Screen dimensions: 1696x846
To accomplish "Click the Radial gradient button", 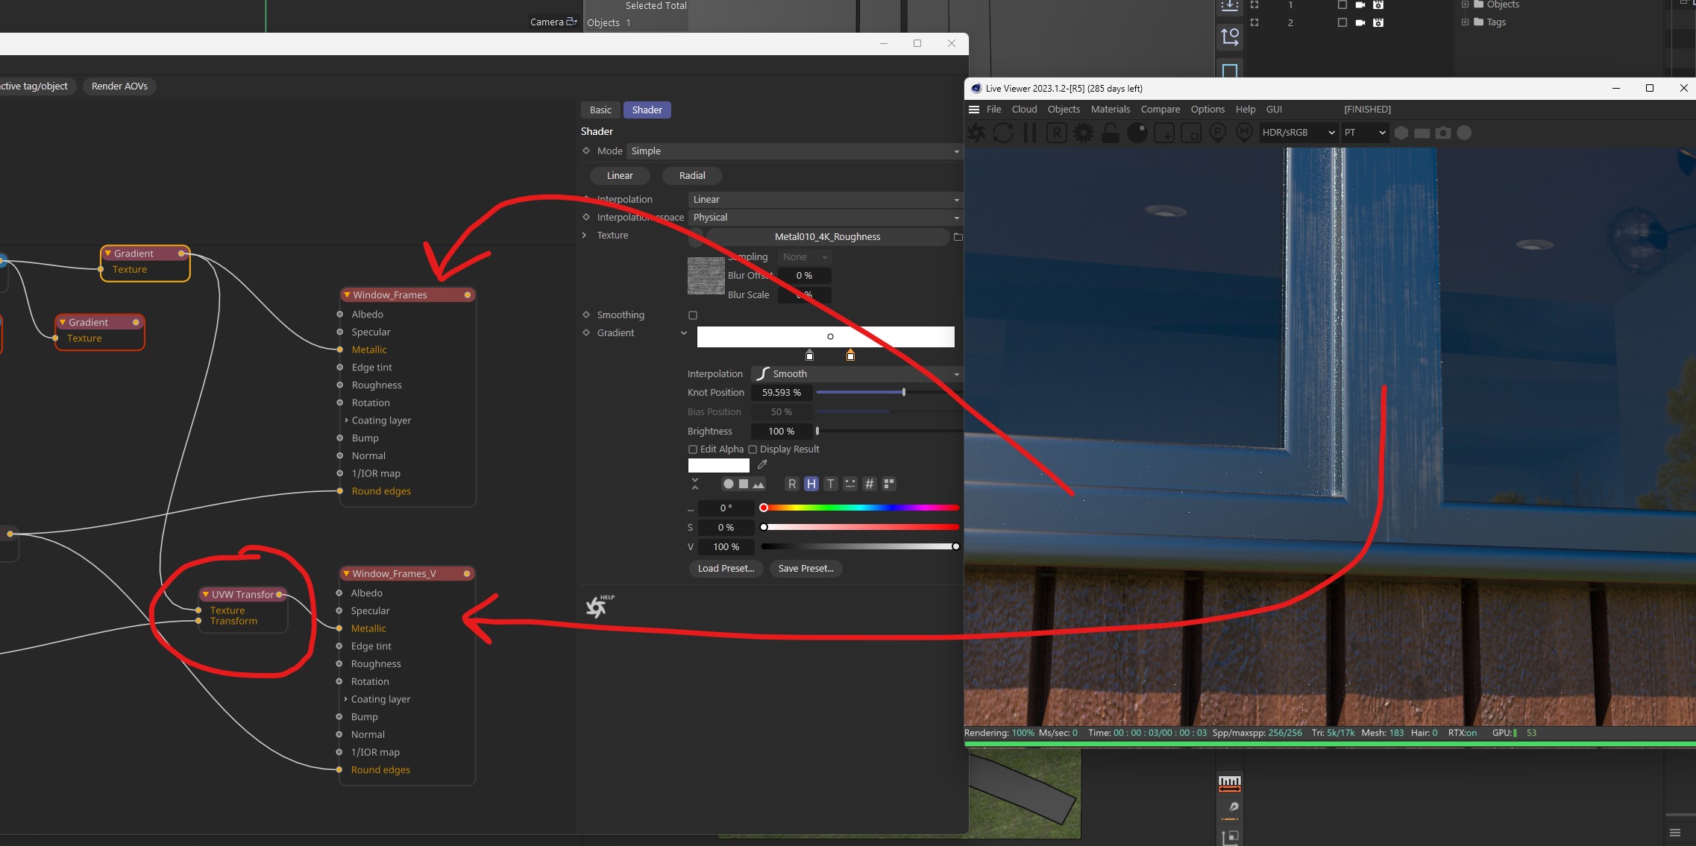I will click(692, 176).
